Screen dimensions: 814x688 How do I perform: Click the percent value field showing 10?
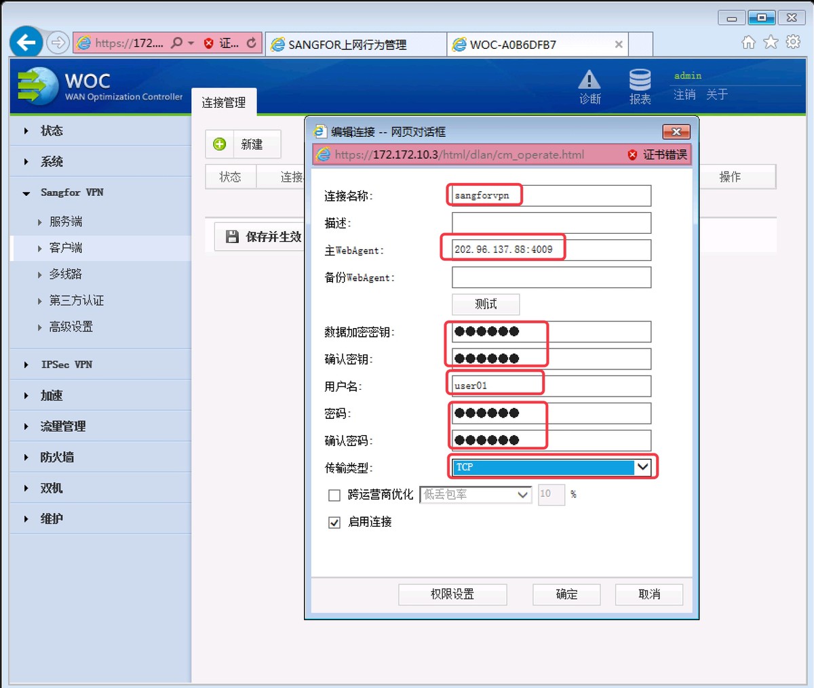point(551,494)
